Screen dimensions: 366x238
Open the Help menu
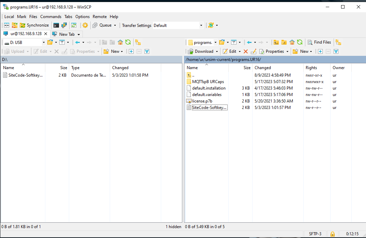[x=114, y=17]
